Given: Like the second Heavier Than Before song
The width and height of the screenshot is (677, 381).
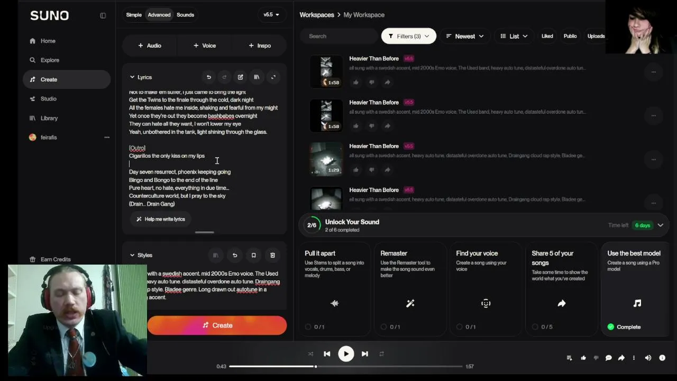Looking at the screenshot, I should coord(356,126).
